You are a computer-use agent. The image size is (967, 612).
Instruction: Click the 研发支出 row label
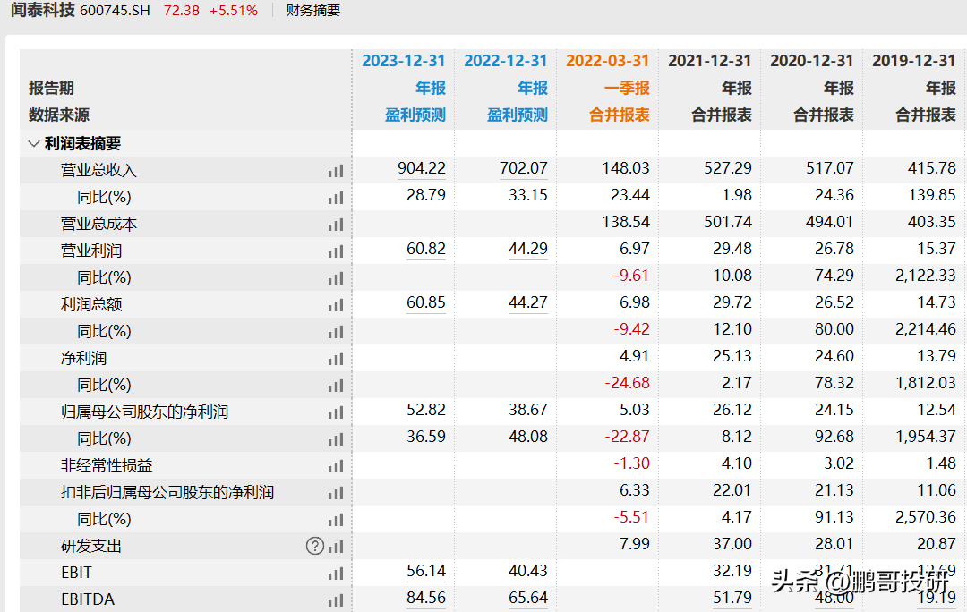click(x=91, y=546)
